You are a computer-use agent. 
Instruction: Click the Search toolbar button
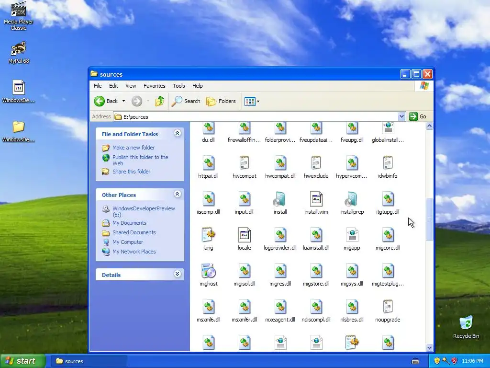point(186,101)
